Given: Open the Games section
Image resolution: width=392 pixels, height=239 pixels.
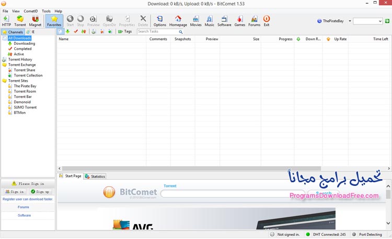Looking at the screenshot, I should [x=240, y=21].
